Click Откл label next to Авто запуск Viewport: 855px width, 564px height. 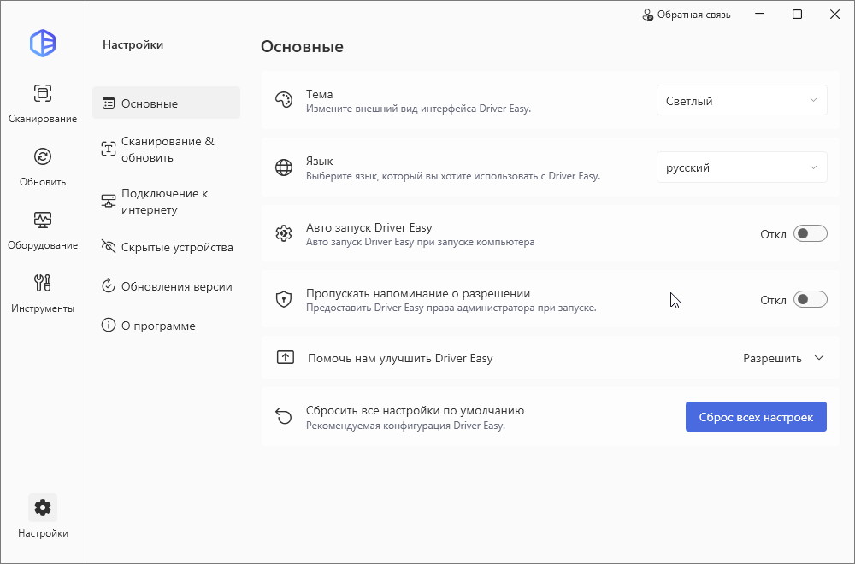coord(773,234)
